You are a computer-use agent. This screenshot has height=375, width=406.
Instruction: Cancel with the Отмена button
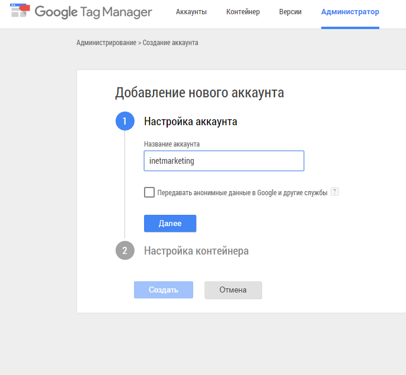(233, 290)
